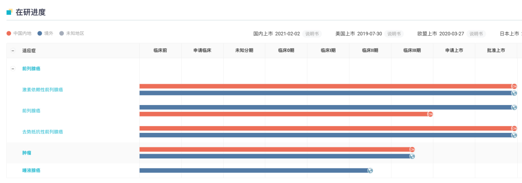This screenshot has width=522, height=183.
Task: Toggle 未知地区 legend filter
Action: (x=72, y=34)
